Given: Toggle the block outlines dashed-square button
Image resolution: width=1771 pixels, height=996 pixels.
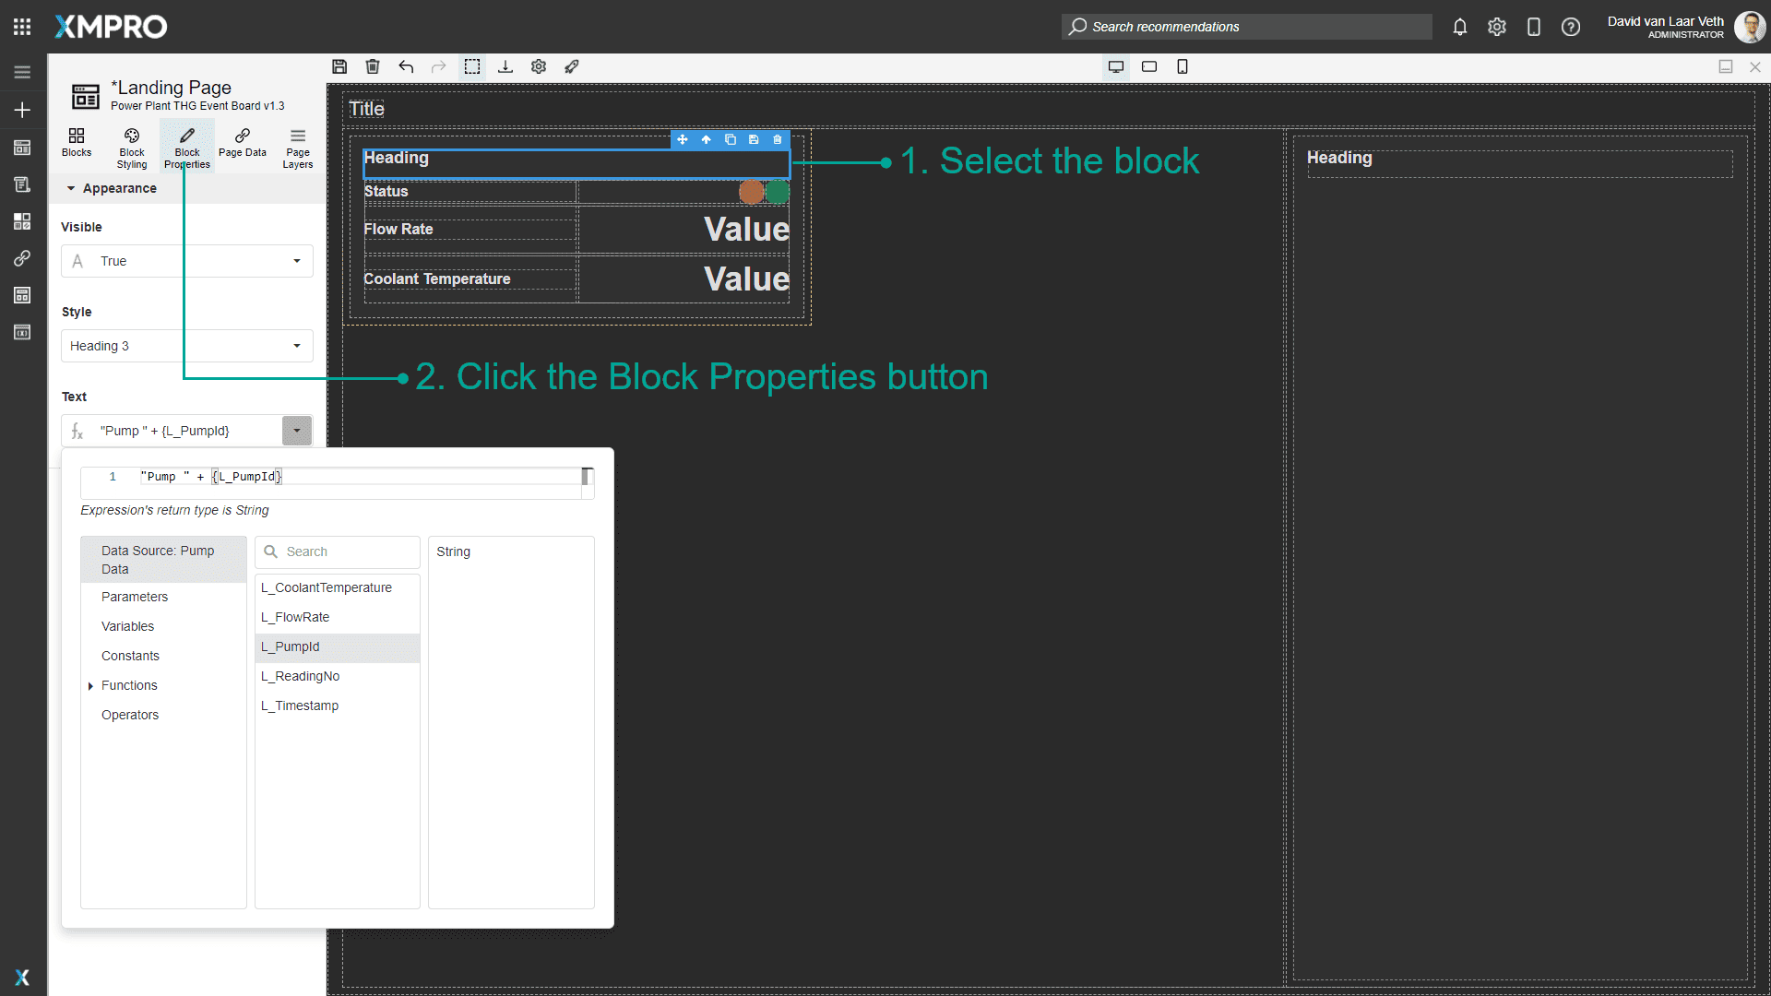Looking at the screenshot, I should [472, 66].
